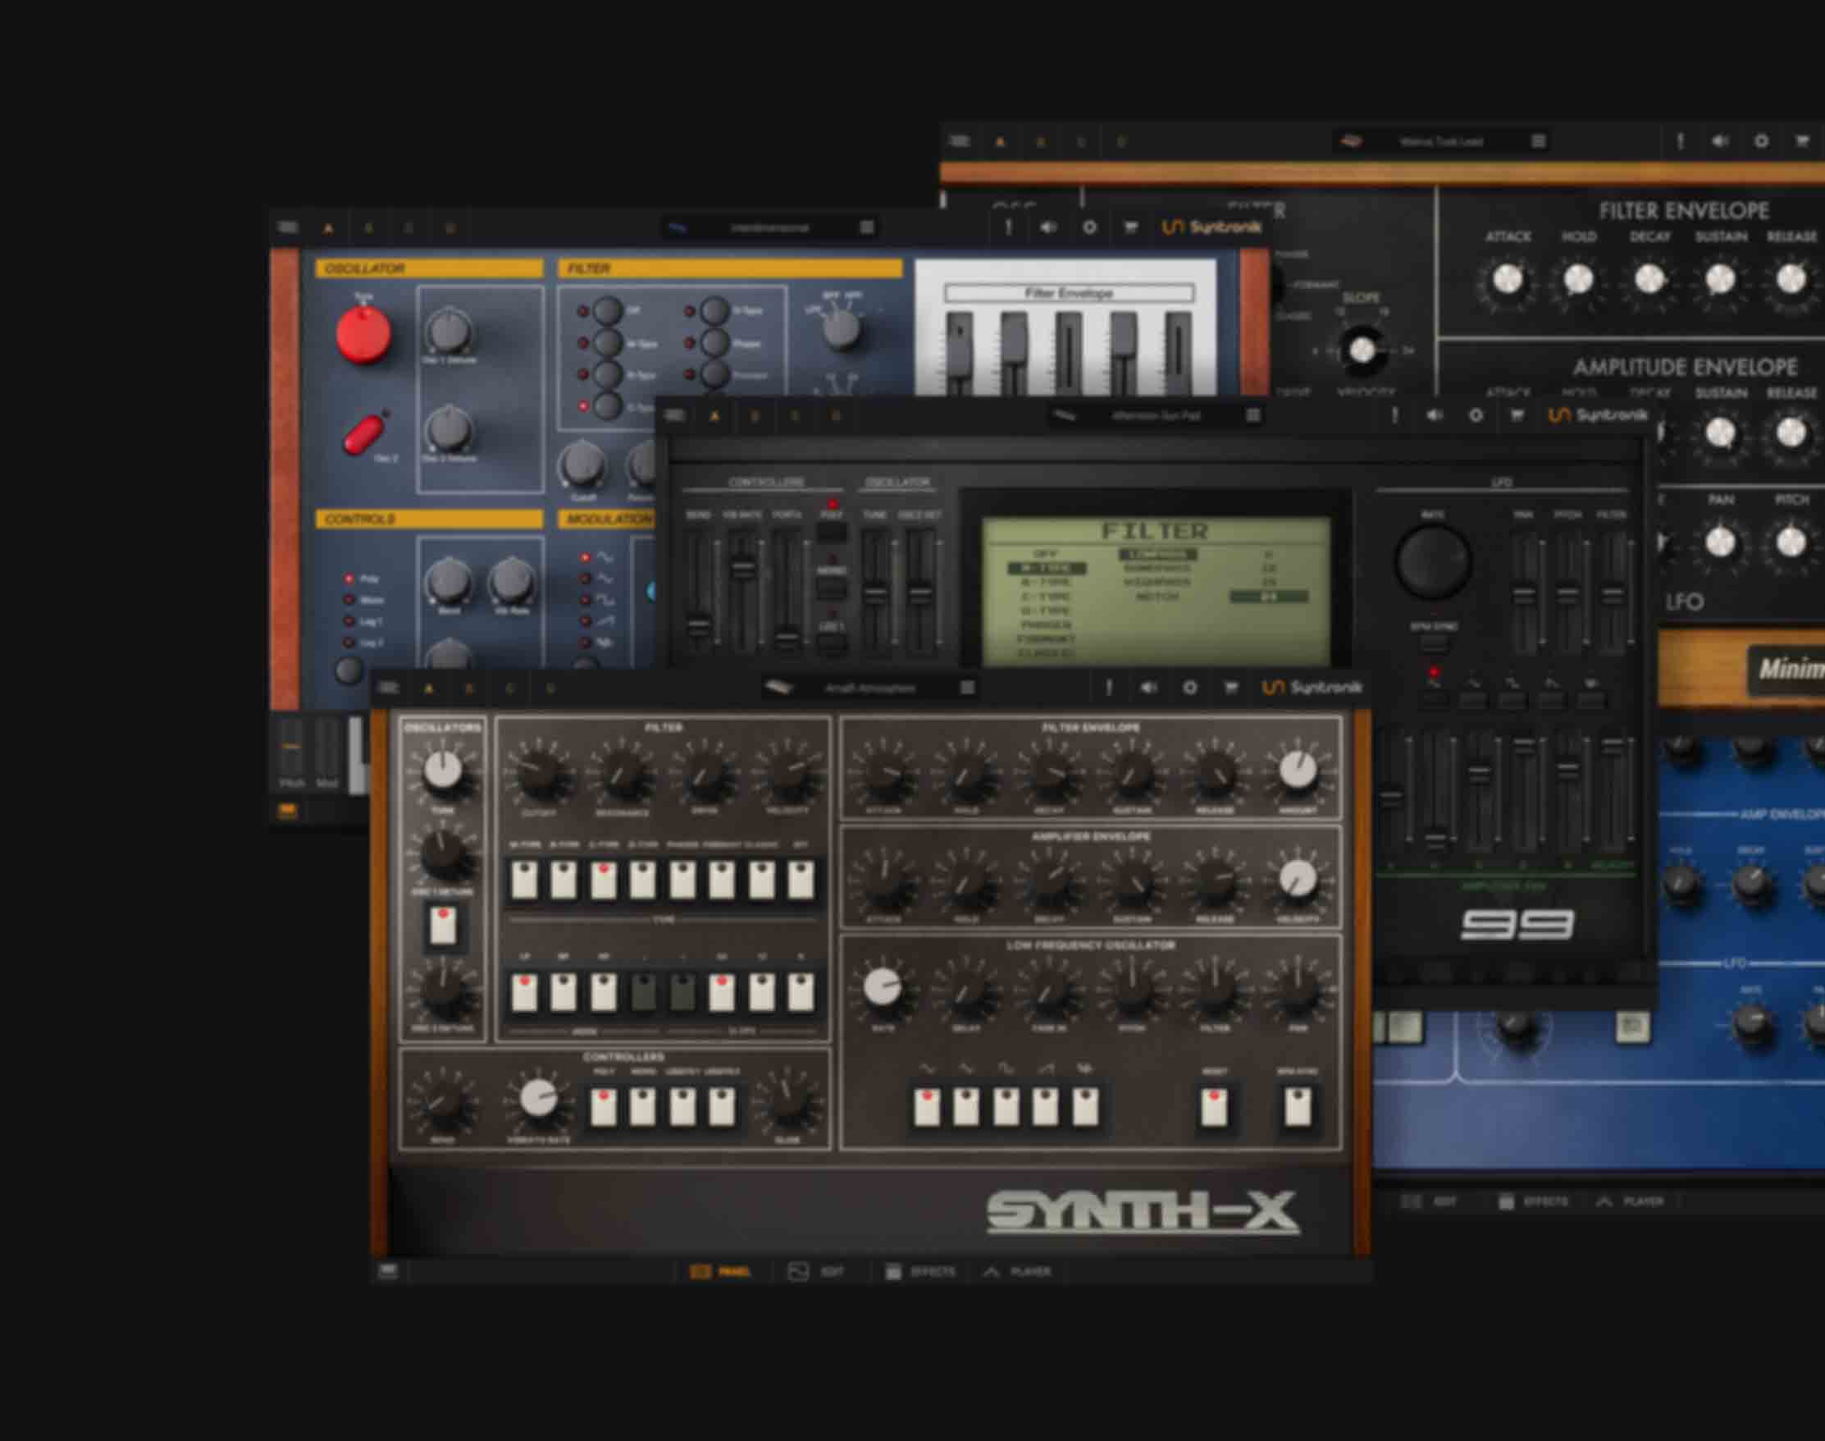1825x1441 pixels.
Task: Toggle Mono button in Synth-X Controllers
Action: [x=642, y=1107]
